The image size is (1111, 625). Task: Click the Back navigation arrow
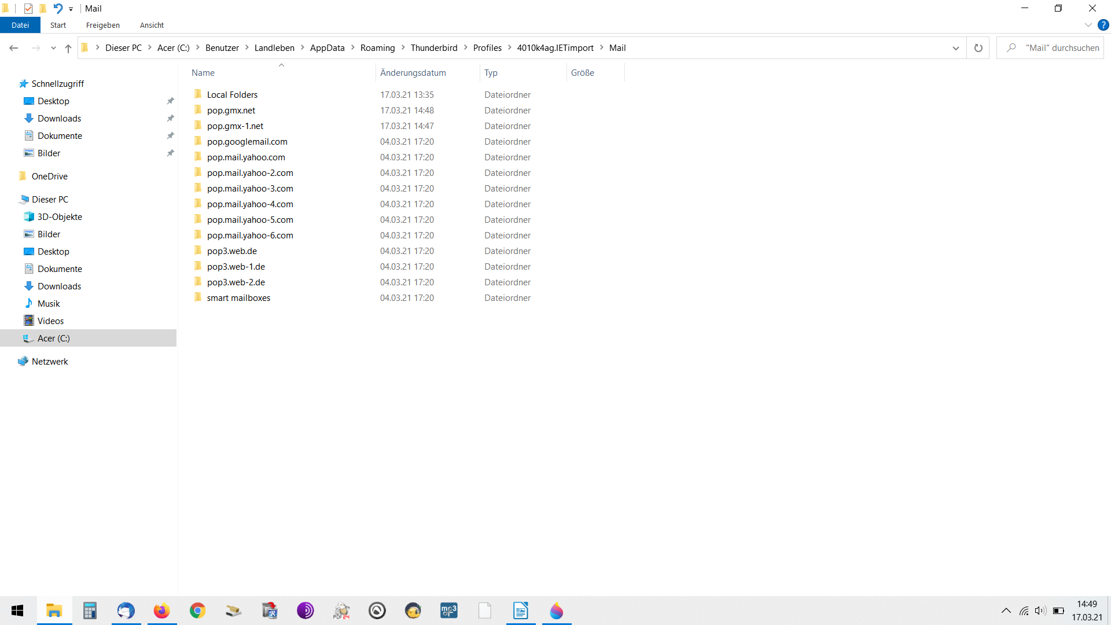(x=14, y=48)
